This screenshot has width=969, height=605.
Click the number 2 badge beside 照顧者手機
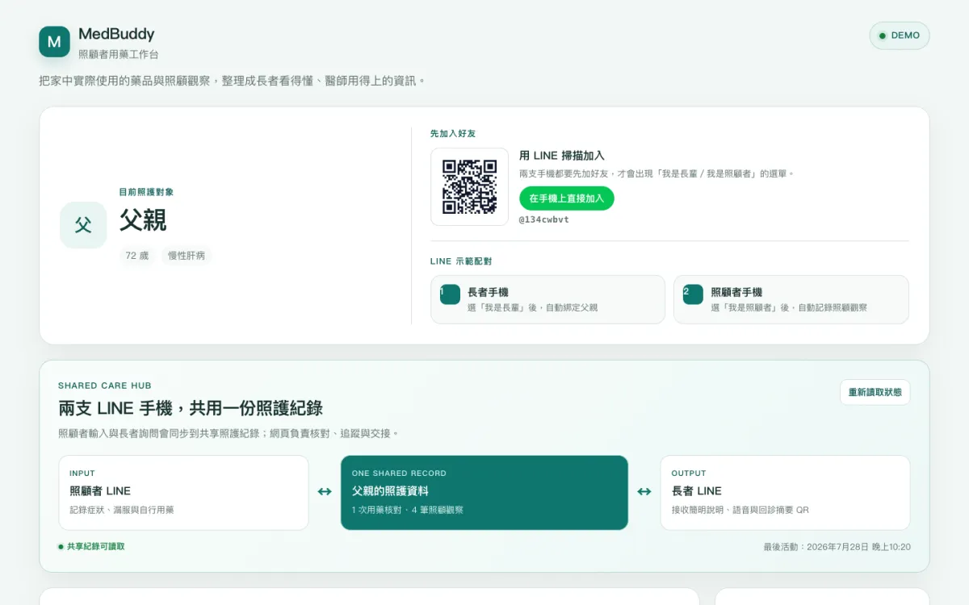[x=693, y=294]
